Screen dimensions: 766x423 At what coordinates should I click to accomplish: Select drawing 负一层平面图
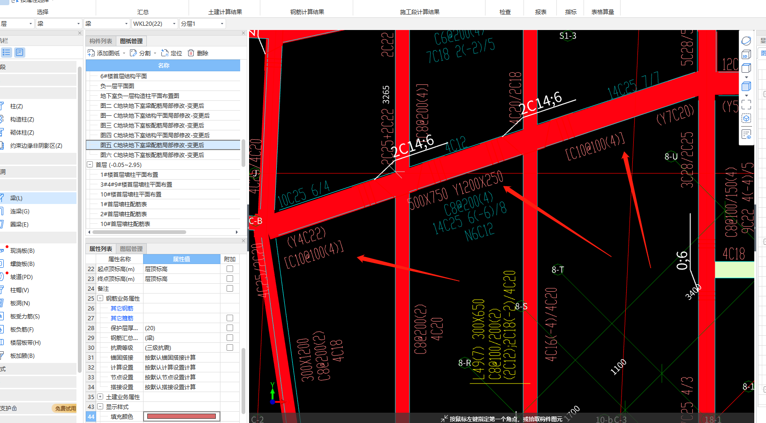pyautogui.click(x=117, y=86)
